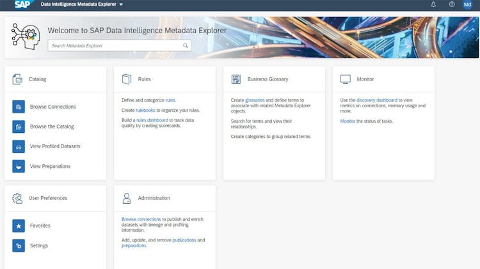Viewport: 480px width, 269px height.
Task: Follow the Administration Browse connections link
Action: click(141, 219)
